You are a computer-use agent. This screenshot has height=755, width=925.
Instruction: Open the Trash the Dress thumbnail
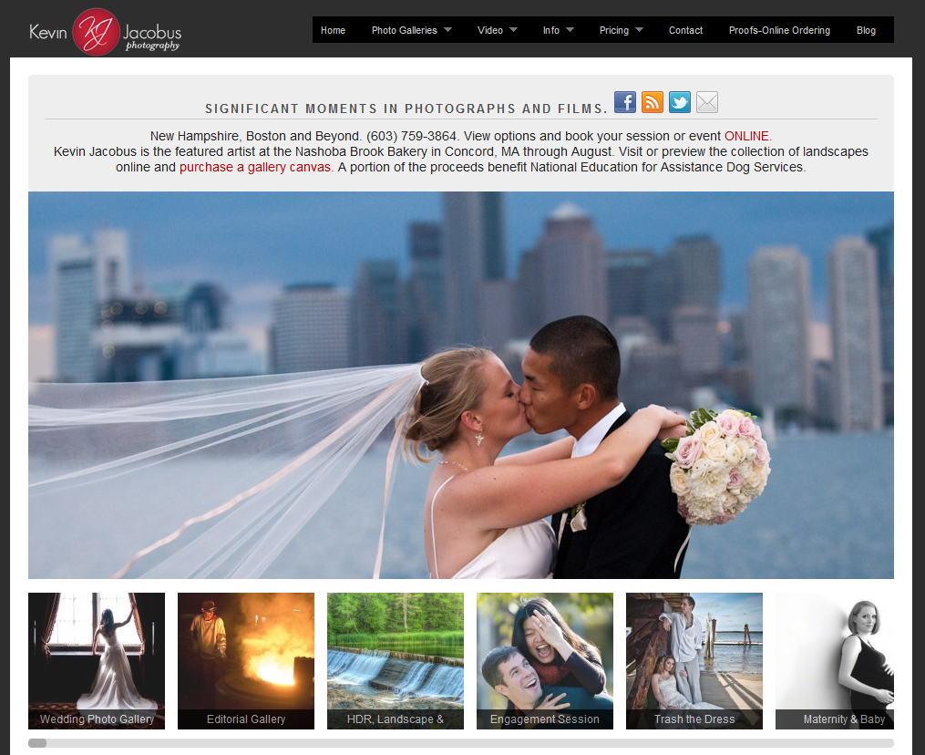[x=694, y=660]
